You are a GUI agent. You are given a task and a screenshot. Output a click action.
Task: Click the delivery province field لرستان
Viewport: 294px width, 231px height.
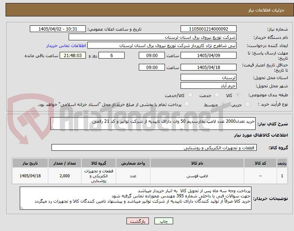click(x=209, y=78)
